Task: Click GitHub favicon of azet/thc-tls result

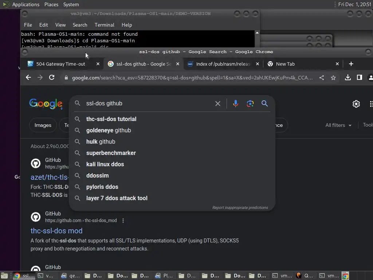Action: [x=36, y=163]
